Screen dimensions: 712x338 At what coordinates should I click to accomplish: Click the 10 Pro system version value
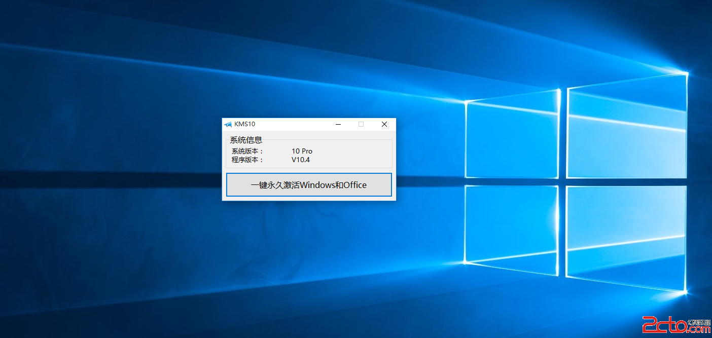302,151
